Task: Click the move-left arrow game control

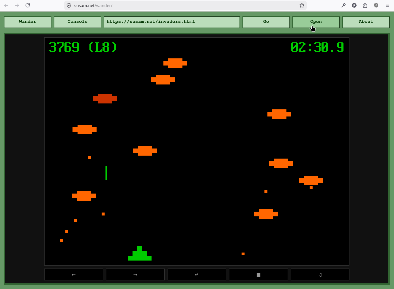Action: [74, 274]
